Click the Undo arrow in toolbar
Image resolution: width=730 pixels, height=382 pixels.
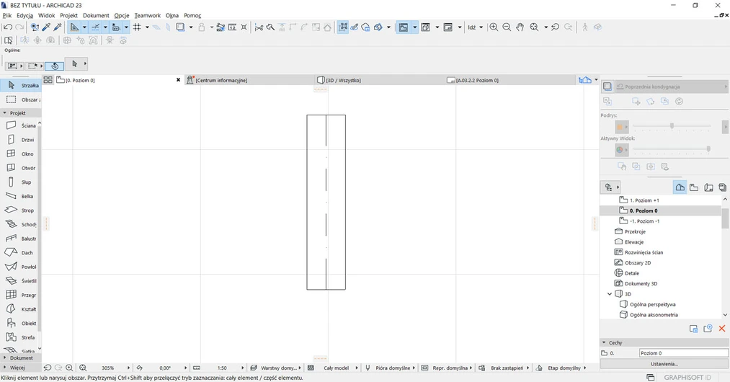click(x=7, y=27)
